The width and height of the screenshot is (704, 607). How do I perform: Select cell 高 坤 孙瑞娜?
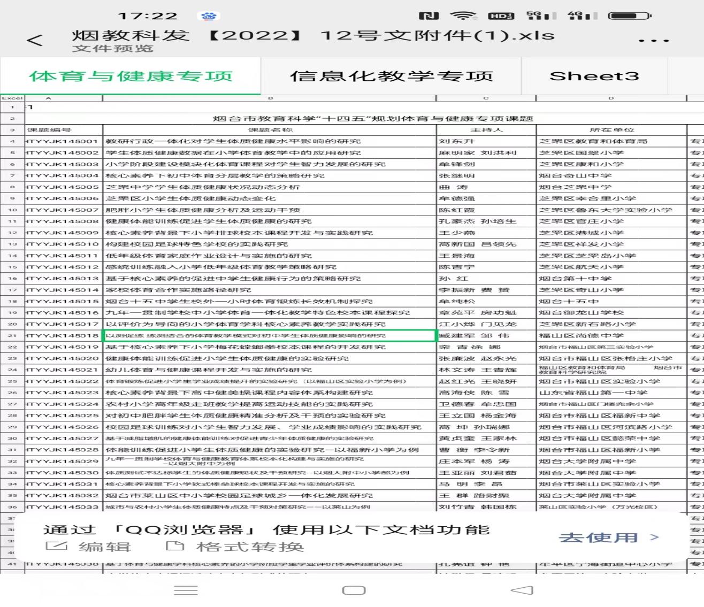(486, 427)
